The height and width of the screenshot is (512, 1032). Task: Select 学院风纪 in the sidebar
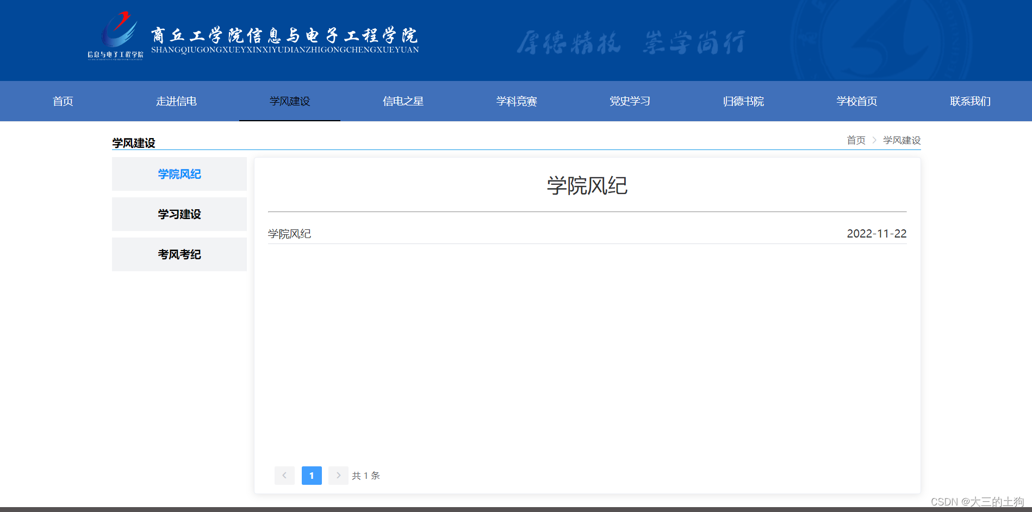(179, 174)
